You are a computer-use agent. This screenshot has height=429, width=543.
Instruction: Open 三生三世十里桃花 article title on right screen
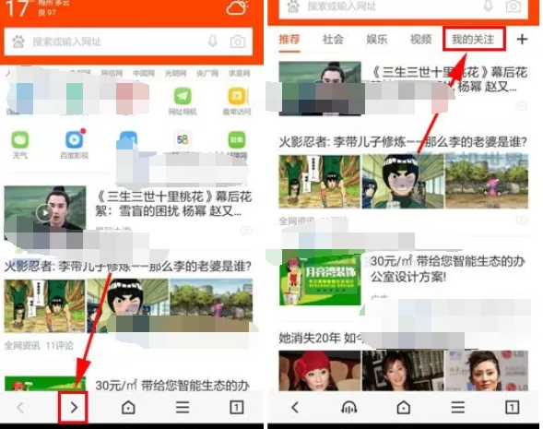(x=450, y=79)
